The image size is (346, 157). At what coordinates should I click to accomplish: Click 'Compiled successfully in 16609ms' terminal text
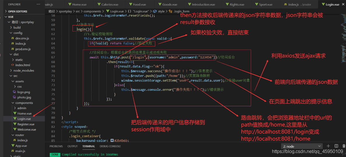(90, 154)
